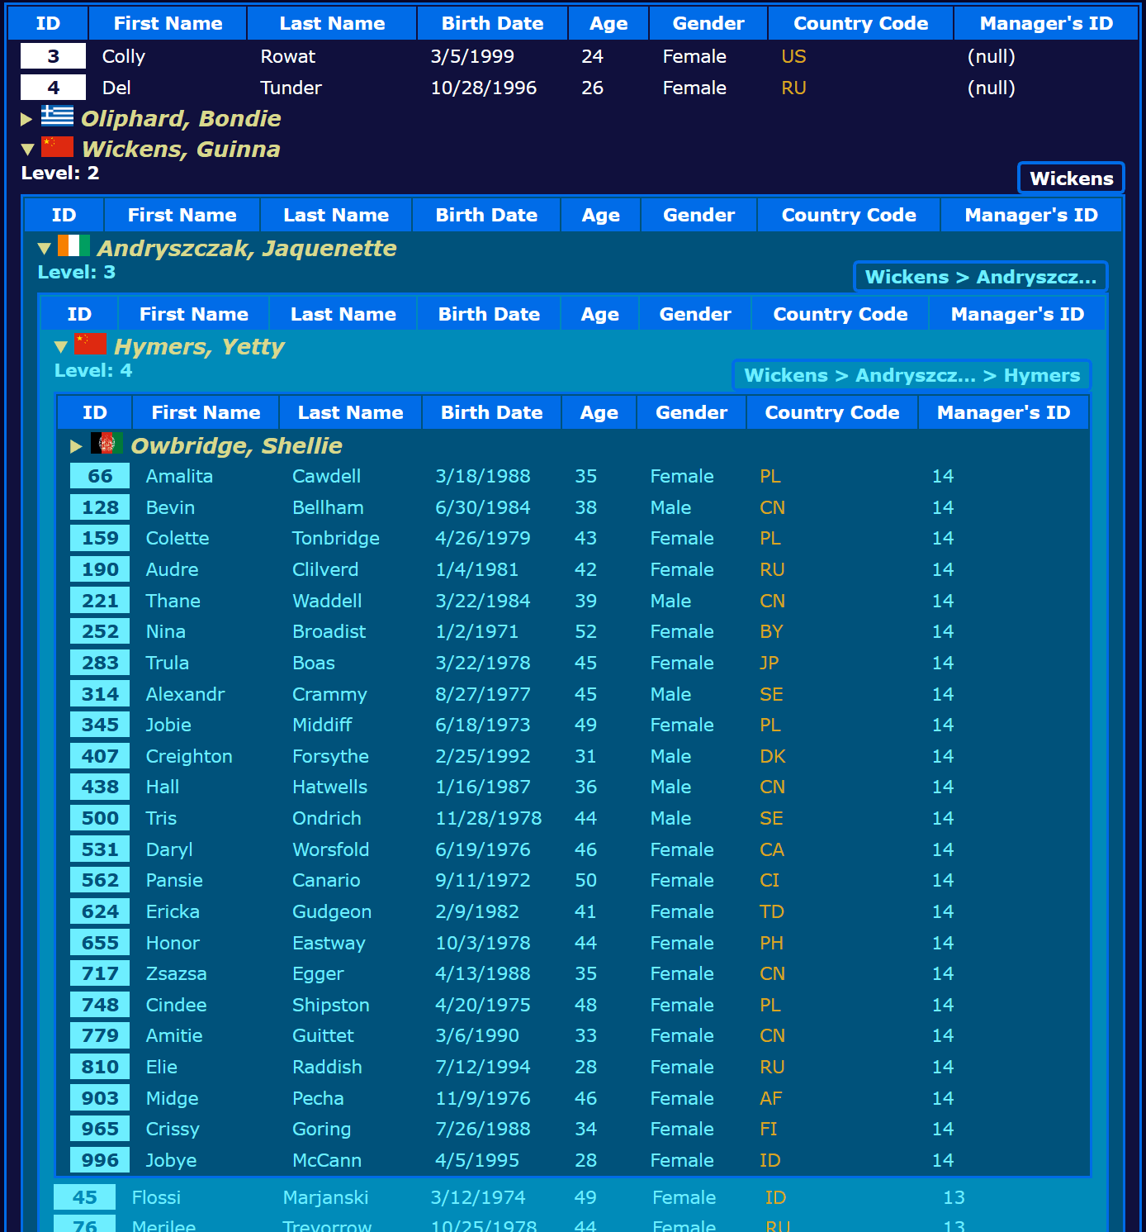Select the ID 45 cell
The image size is (1146, 1232).
click(84, 1197)
